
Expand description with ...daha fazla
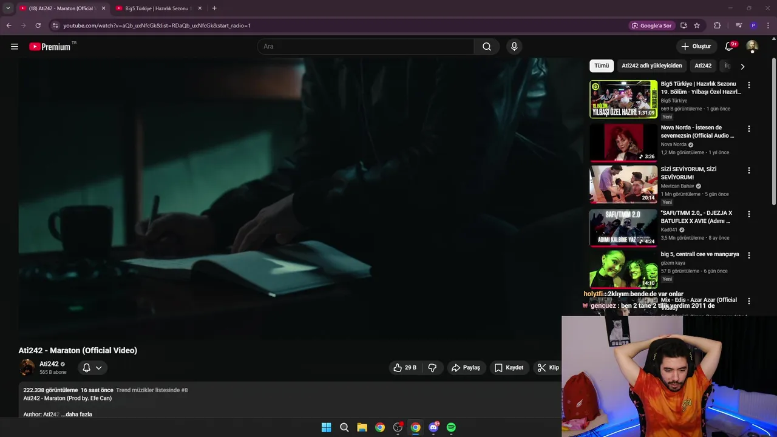pyautogui.click(x=76, y=415)
